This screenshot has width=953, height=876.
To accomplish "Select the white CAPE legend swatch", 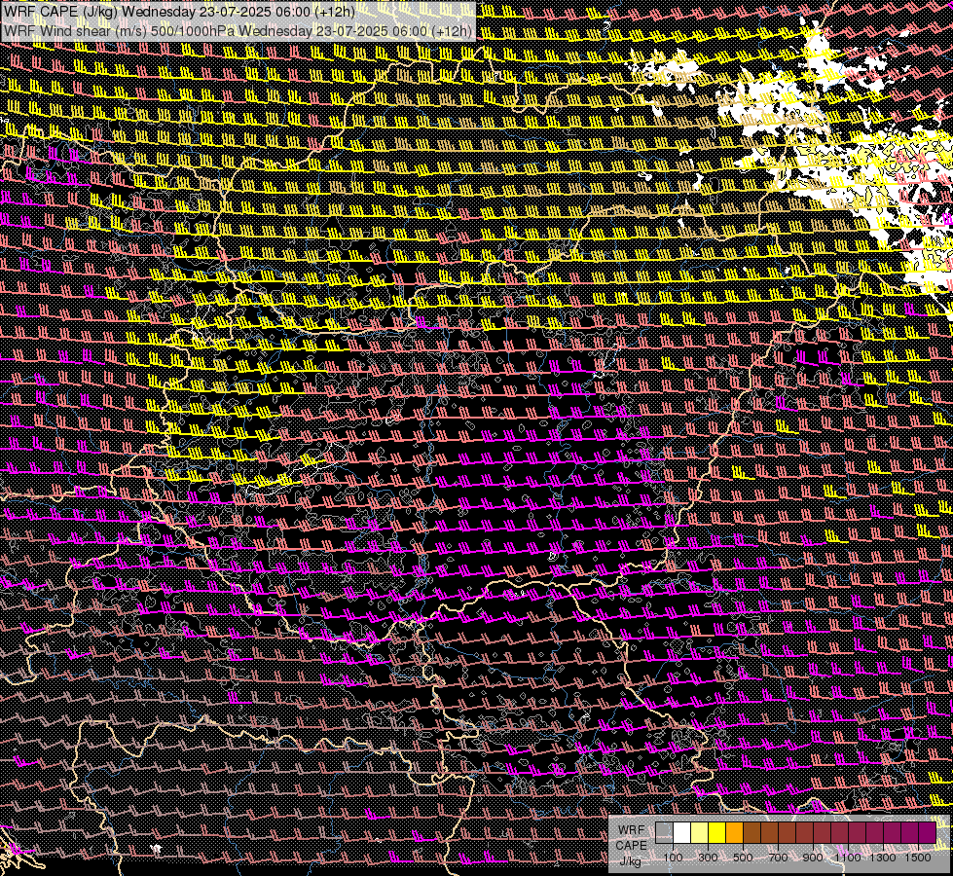I will pyautogui.click(x=682, y=833).
